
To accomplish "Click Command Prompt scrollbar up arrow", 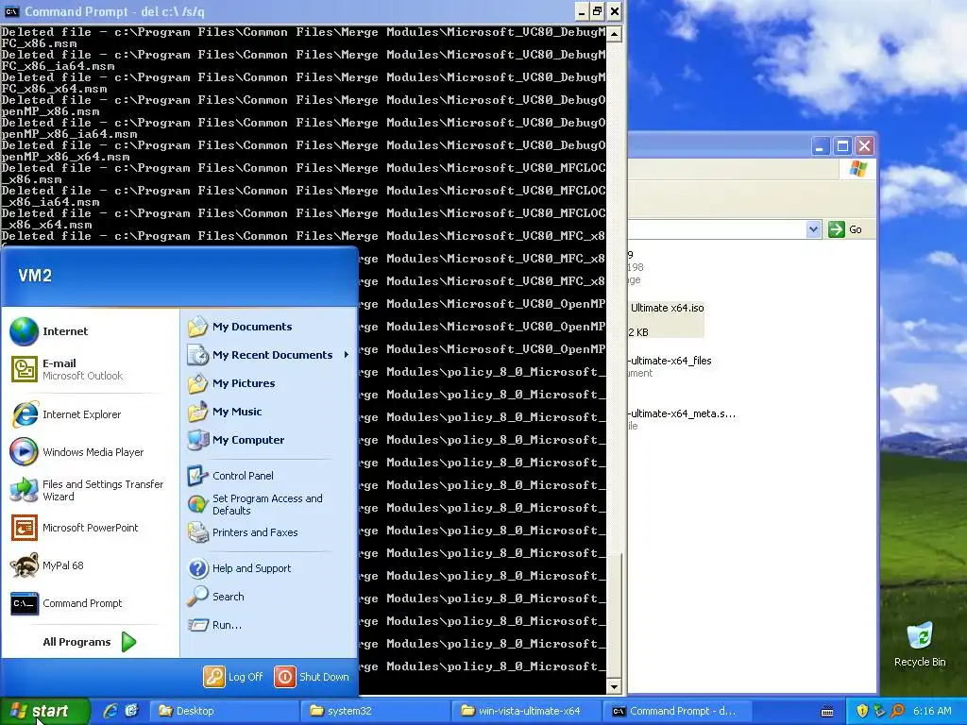I will coord(614,34).
